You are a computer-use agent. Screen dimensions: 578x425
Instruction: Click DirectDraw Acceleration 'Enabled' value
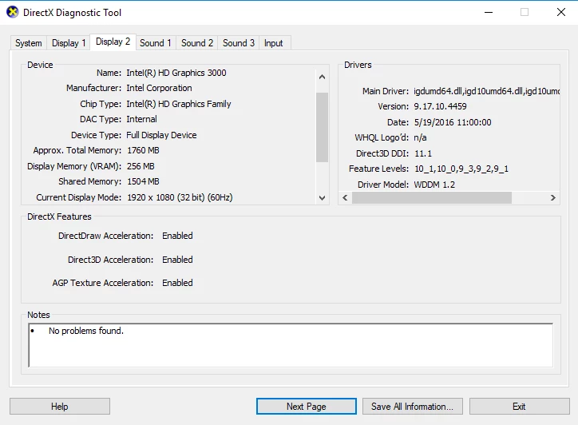tap(177, 236)
